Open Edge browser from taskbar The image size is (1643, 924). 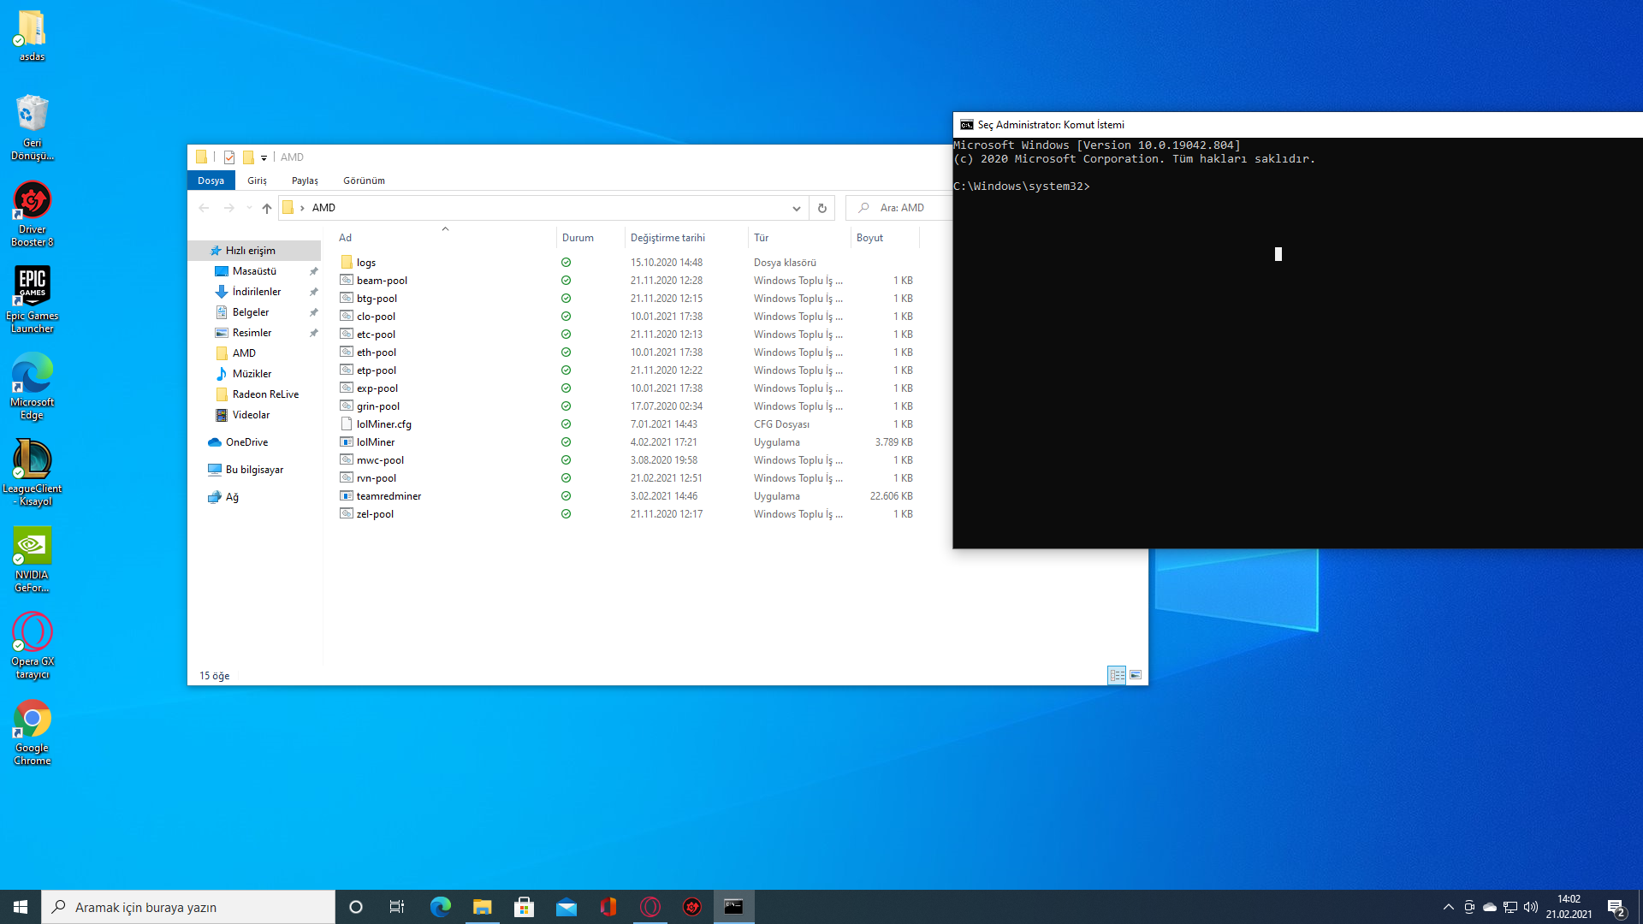tap(441, 907)
